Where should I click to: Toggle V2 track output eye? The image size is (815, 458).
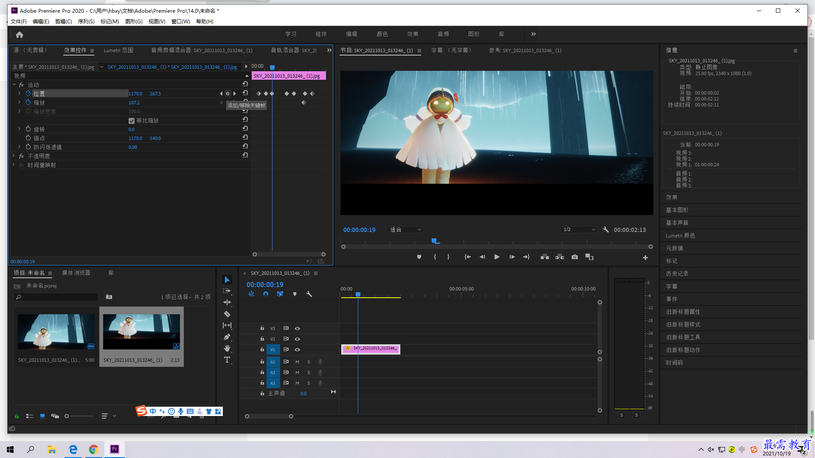click(298, 339)
